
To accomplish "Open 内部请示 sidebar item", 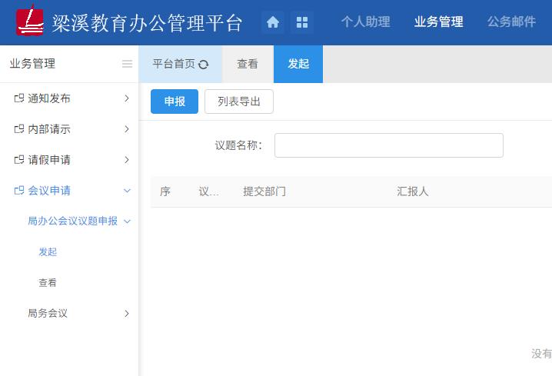I will (x=49, y=129).
